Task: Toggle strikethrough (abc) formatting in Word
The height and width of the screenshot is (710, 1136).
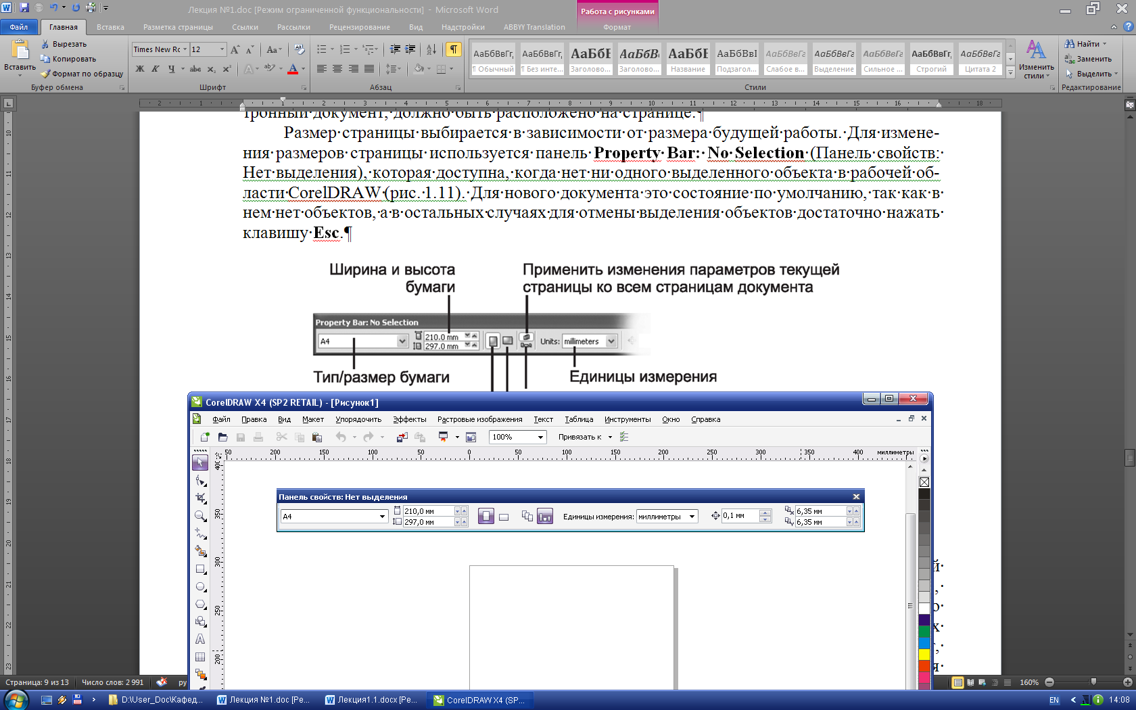Action: click(x=195, y=69)
